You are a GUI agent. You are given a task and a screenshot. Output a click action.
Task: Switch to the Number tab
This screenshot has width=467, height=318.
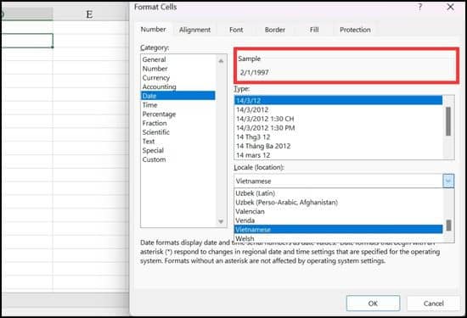coord(153,30)
